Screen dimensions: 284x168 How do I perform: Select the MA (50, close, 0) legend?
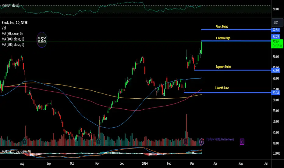point(12,34)
